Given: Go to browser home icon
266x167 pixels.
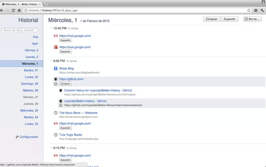Looking at the screenshot, I should (x=19, y=10).
